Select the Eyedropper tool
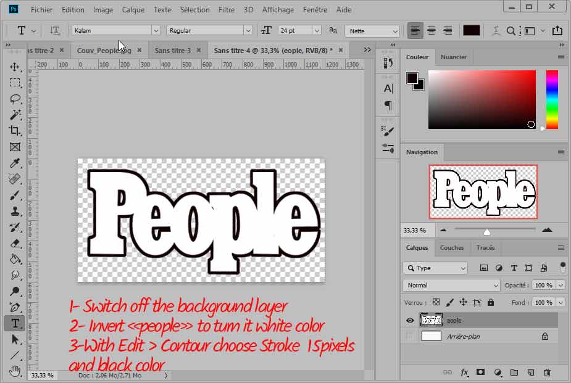Screen dimensions: 571x383 click(15, 163)
